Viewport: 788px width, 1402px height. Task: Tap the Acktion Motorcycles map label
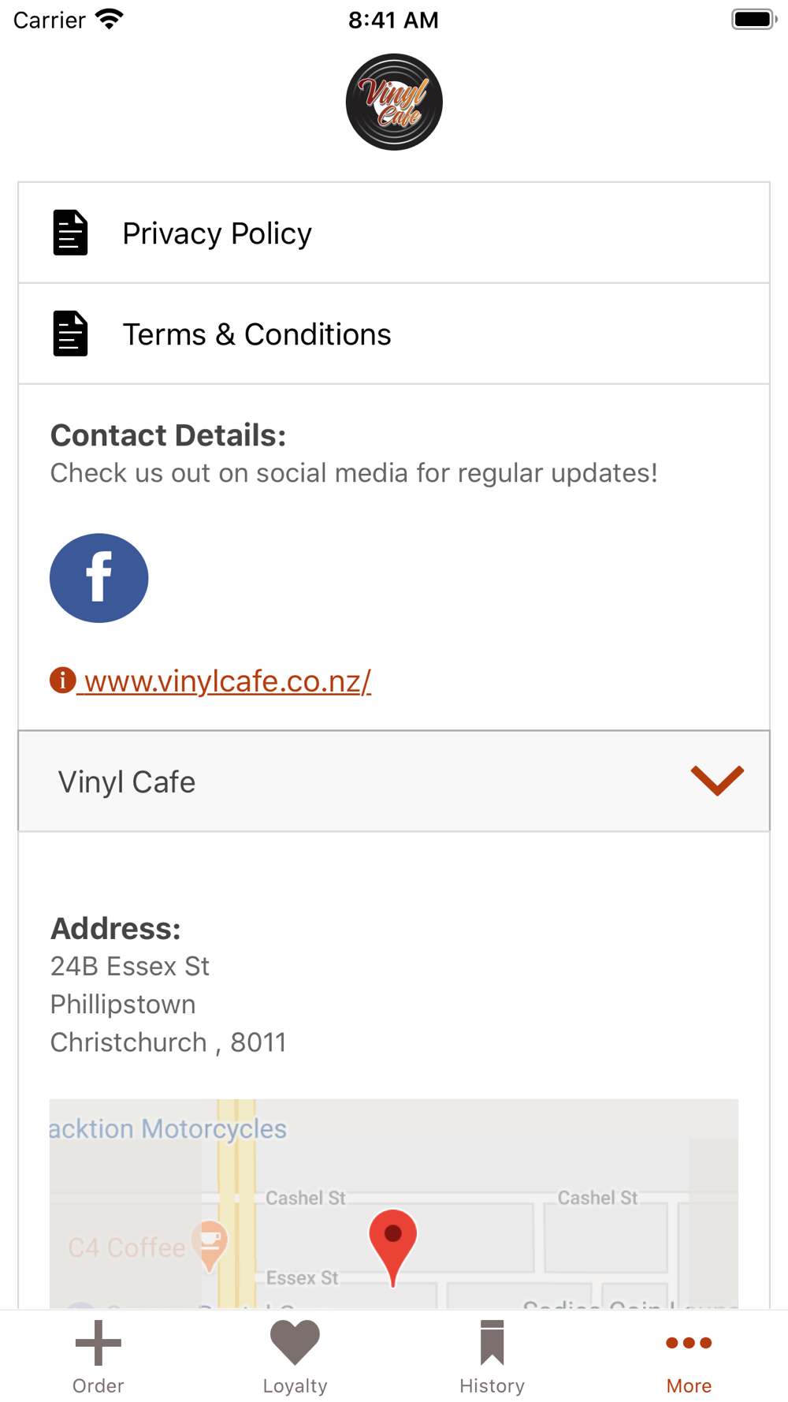click(169, 1128)
